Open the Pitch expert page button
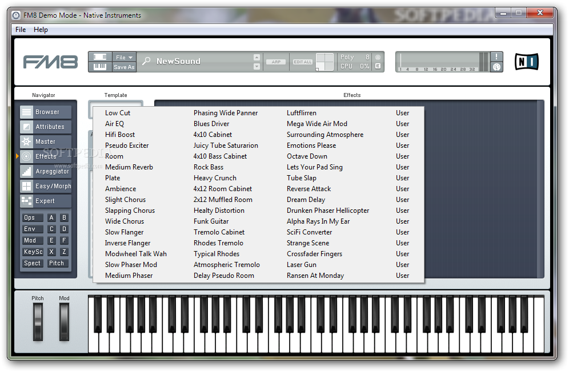 pos(58,263)
